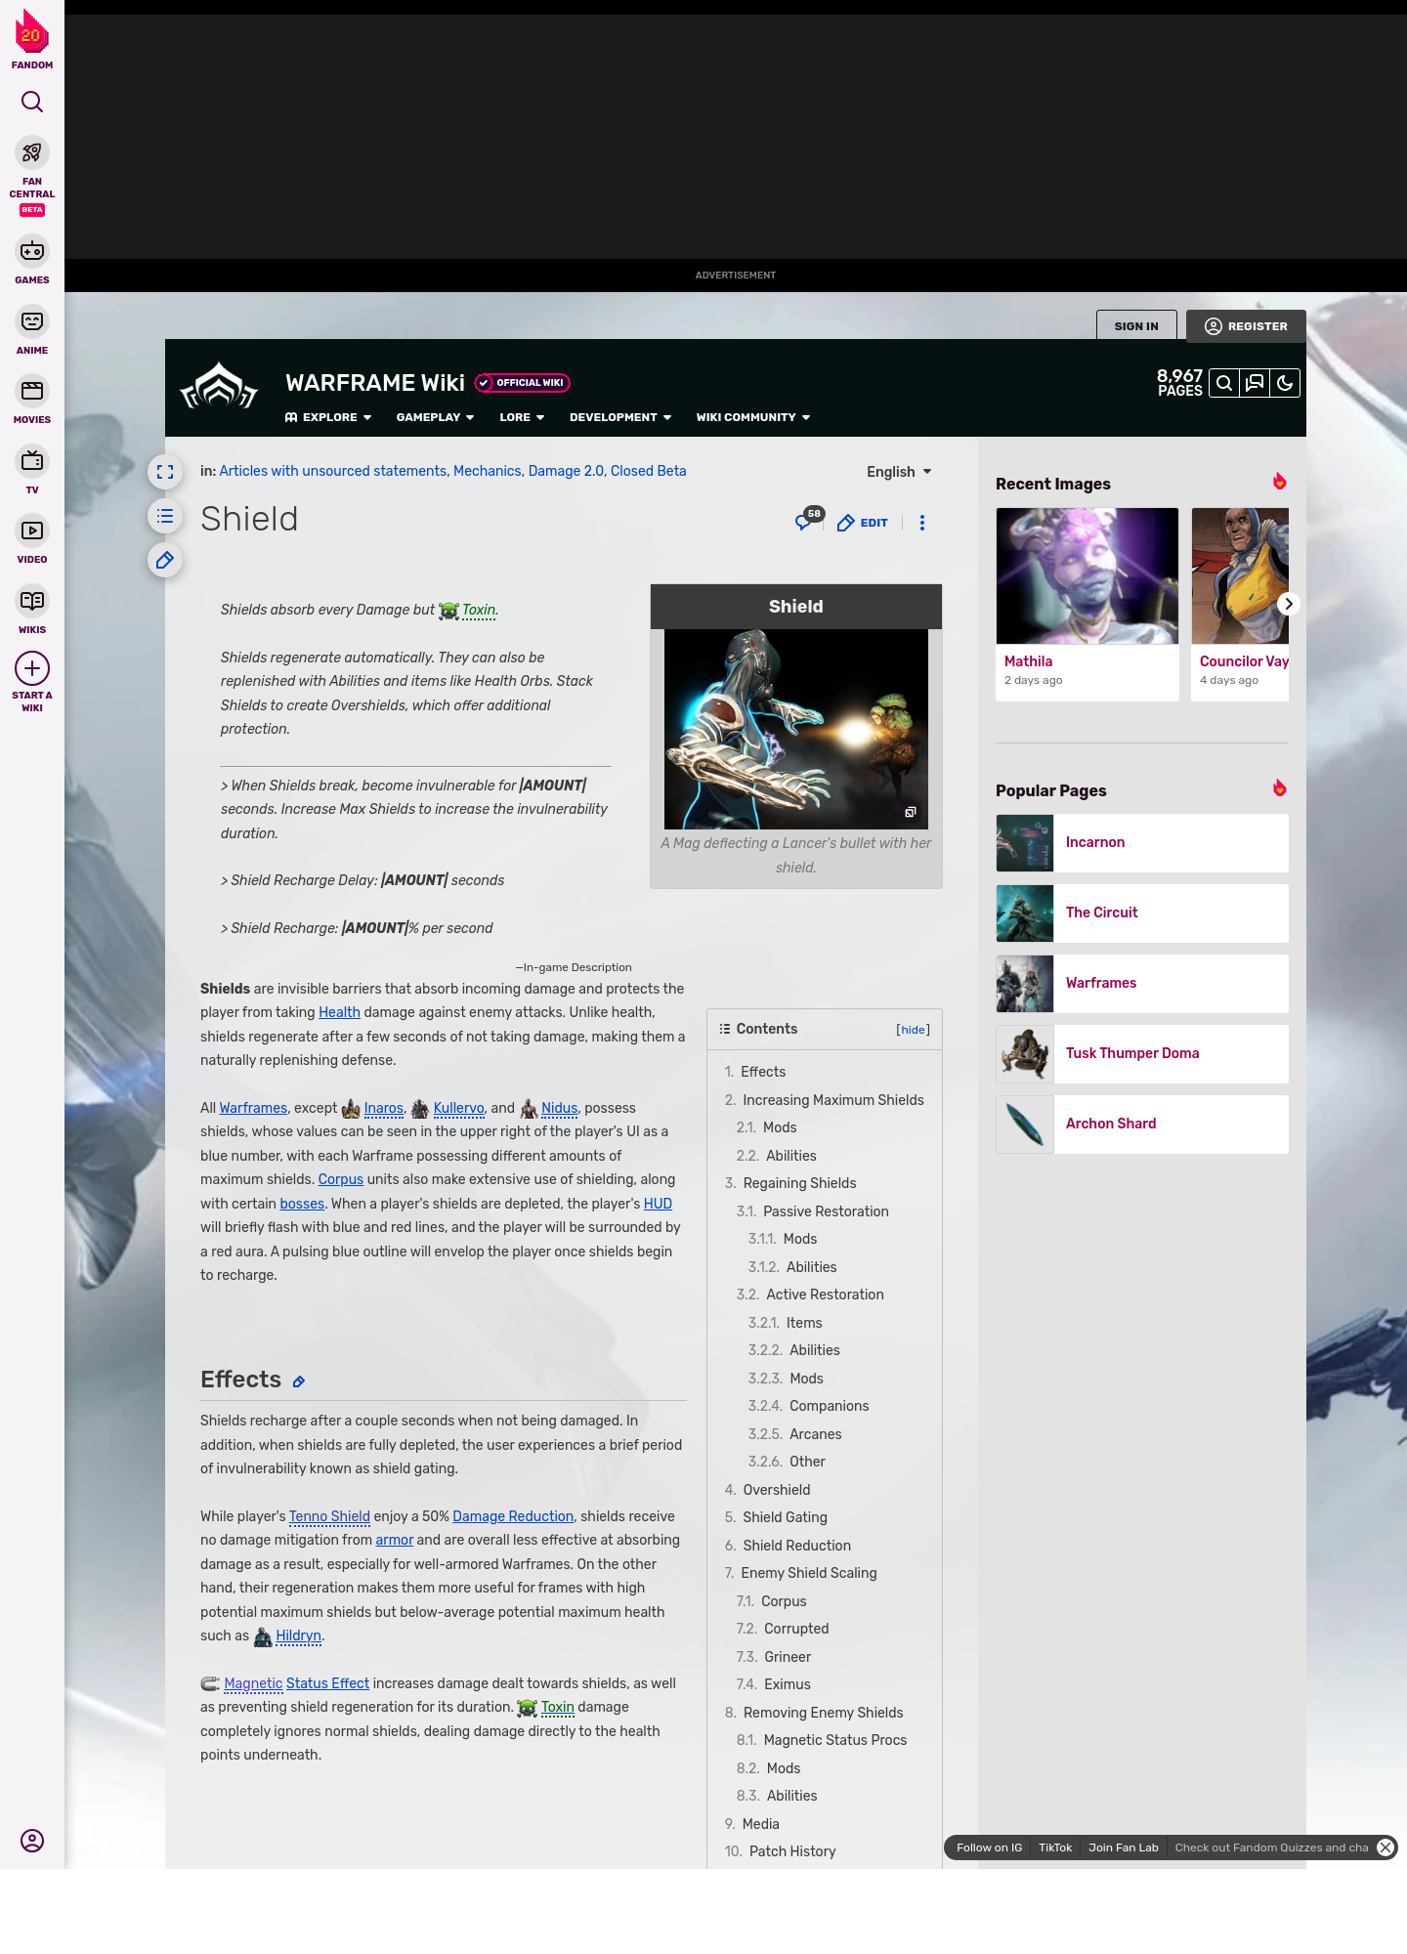1407x1954 pixels.
Task: Expand the Wiki Community menu
Action: coord(752,417)
